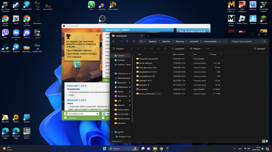Expand the OneDrive tree node
The height and width of the screenshot is (152, 272).
click(x=112, y=65)
